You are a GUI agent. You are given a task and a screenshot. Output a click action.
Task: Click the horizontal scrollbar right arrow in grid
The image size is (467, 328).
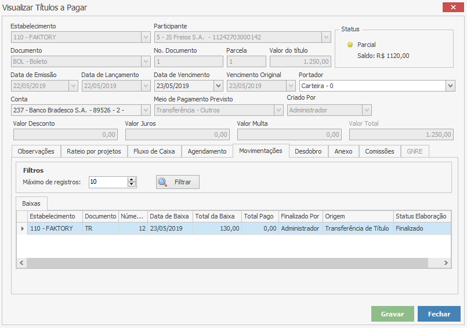(446, 263)
